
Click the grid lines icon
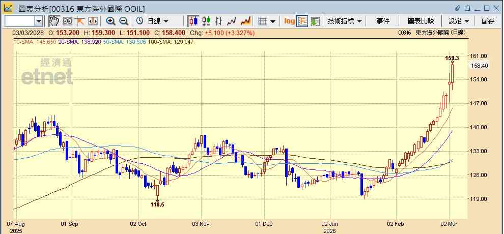coord(263,21)
